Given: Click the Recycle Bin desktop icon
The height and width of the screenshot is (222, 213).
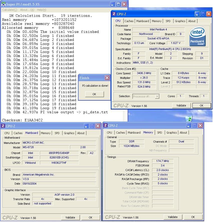Looking at the screenshot, I should (189, 119).
